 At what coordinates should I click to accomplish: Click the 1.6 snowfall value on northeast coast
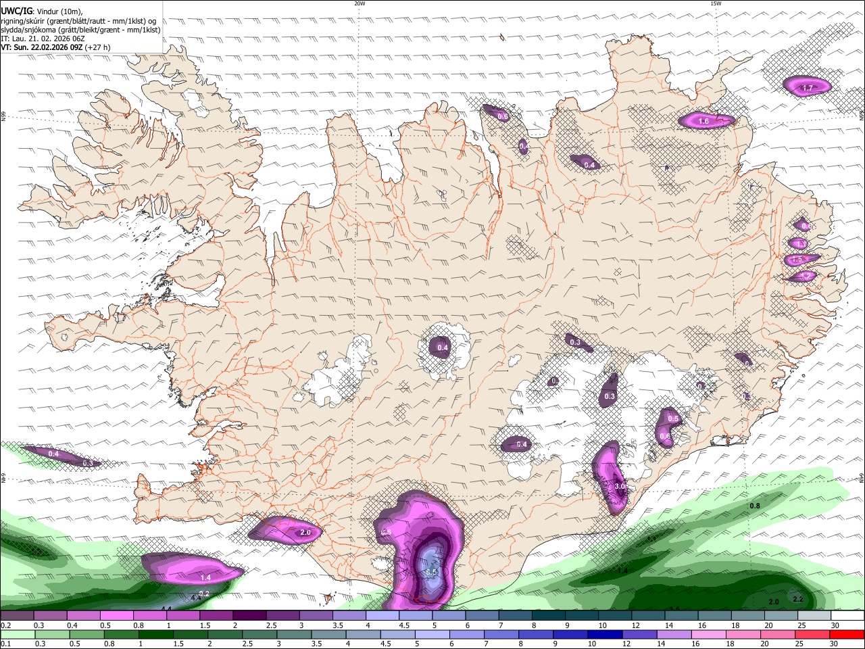click(703, 122)
